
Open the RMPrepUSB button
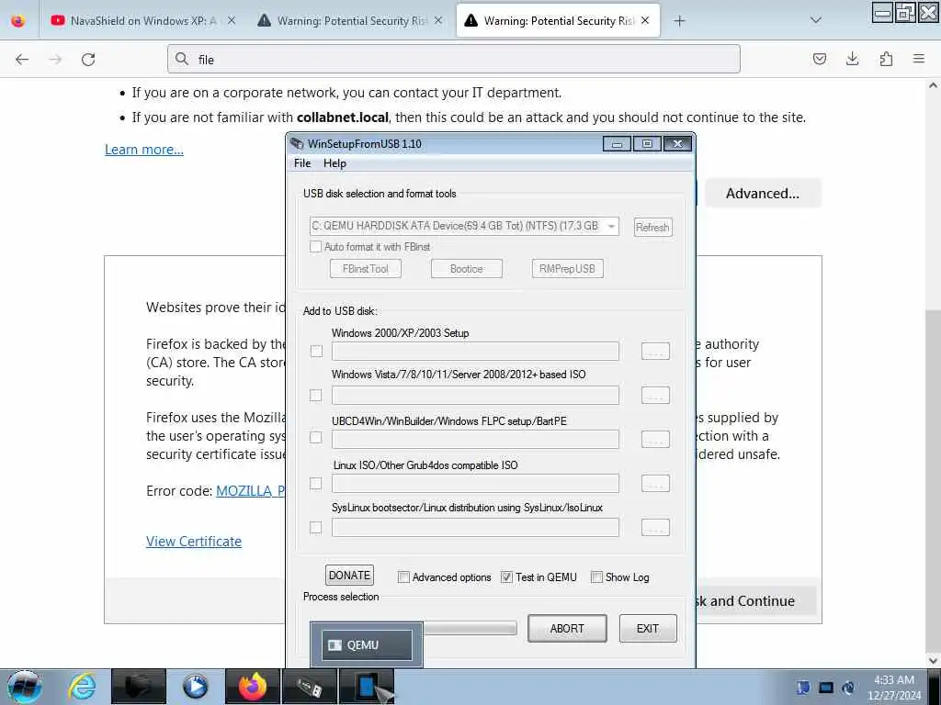(567, 269)
